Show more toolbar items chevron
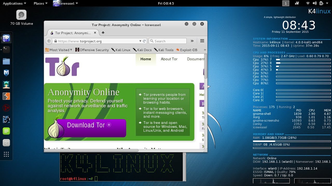332x186 pixels. (192, 41)
